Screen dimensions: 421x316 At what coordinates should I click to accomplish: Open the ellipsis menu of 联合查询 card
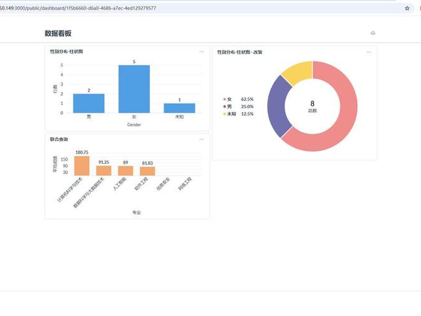pyautogui.click(x=202, y=139)
